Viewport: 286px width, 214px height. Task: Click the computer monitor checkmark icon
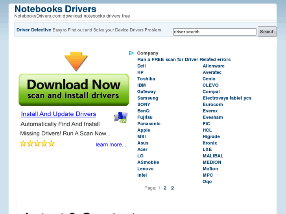[x=121, y=117]
